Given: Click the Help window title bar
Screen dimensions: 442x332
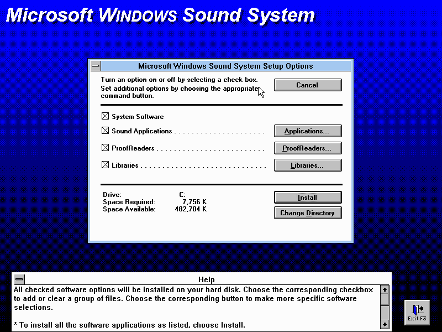Looking at the screenshot, I should click(206, 279).
